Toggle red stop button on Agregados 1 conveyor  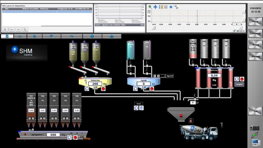(x=75, y=137)
